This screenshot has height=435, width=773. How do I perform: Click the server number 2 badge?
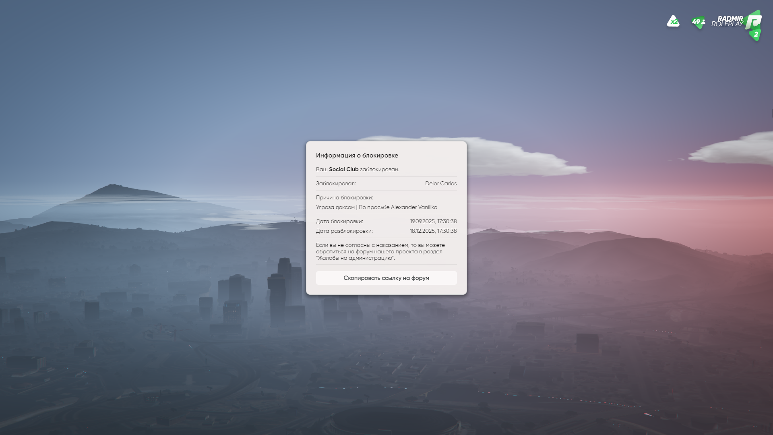point(756,35)
